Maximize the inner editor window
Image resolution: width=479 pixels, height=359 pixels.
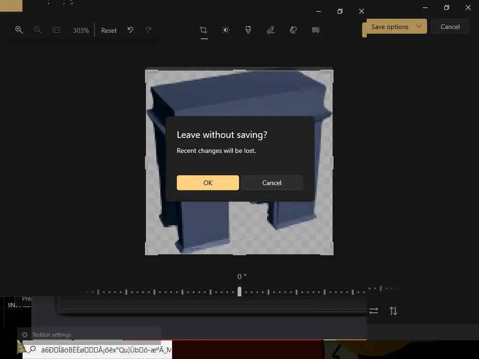pyautogui.click(x=340, y=11)
